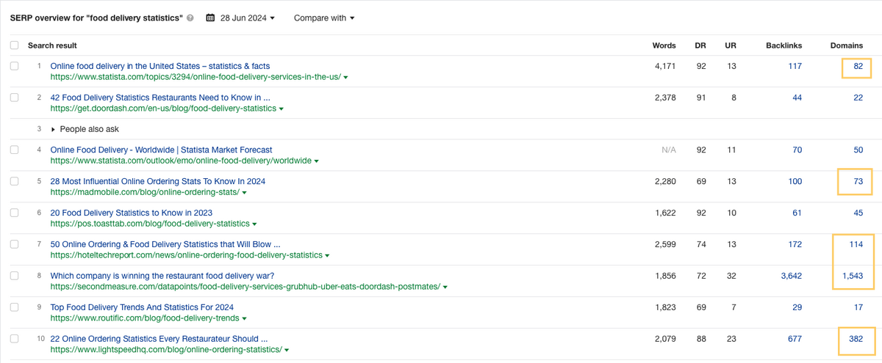Open 'Top Food Delivery Trends And Statistics For 2024'

(142, 307)
